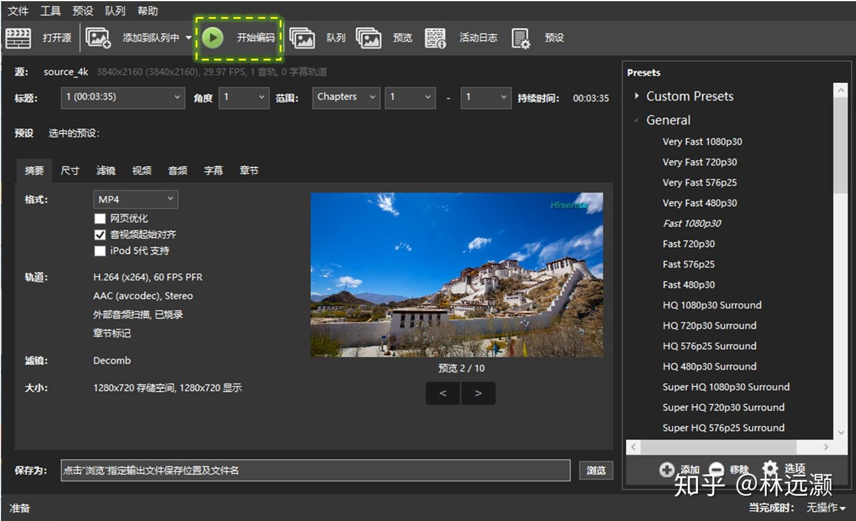Select the Very Fast 576p25 preset
This screenshot has width=856, height=521.
(700, 183)
